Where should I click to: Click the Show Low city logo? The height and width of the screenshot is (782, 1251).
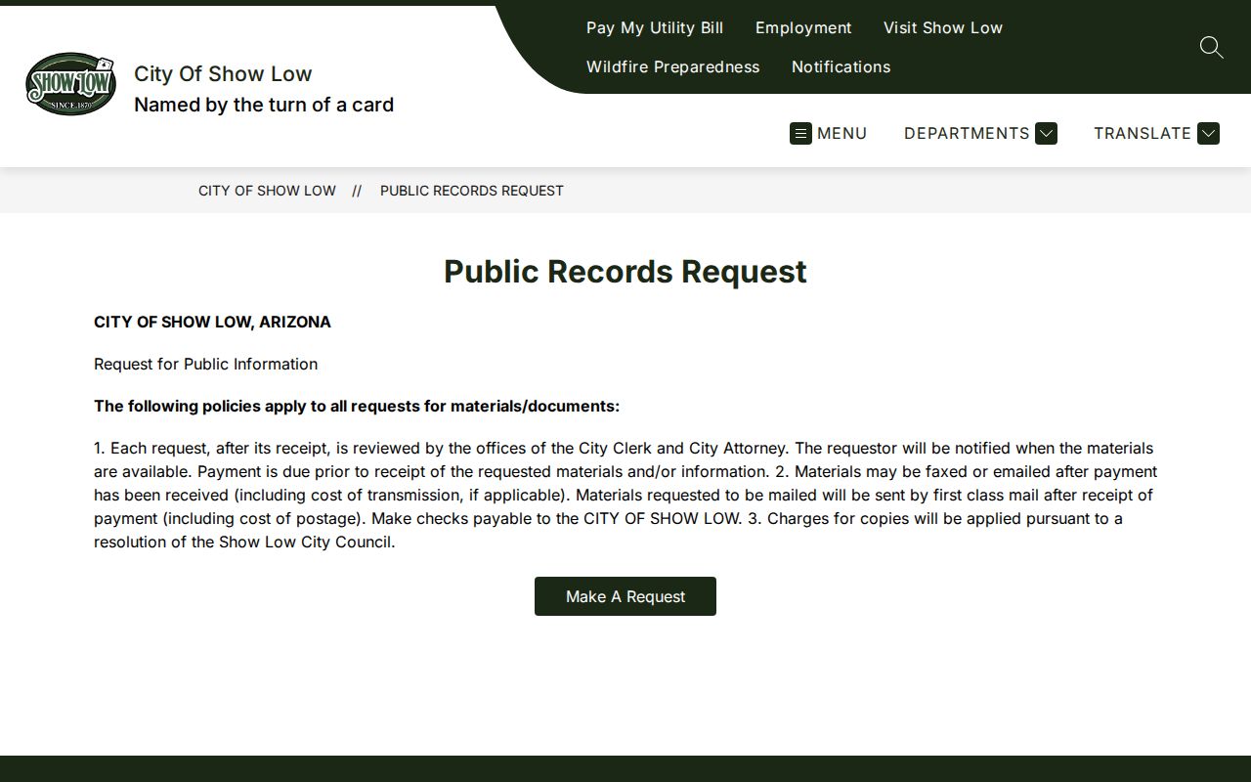[x=70, y=84]
